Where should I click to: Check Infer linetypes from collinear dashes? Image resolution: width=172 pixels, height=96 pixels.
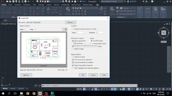click(x=73, y=68)
